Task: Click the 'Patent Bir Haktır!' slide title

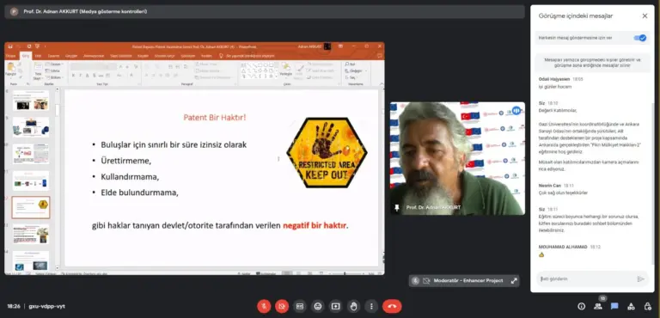Action: (215, 118)
